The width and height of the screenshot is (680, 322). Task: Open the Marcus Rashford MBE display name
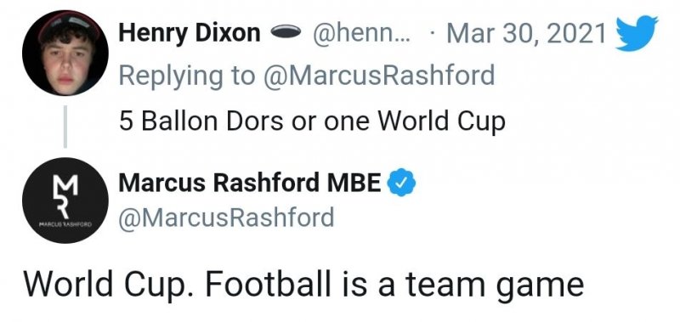(250, 183)
